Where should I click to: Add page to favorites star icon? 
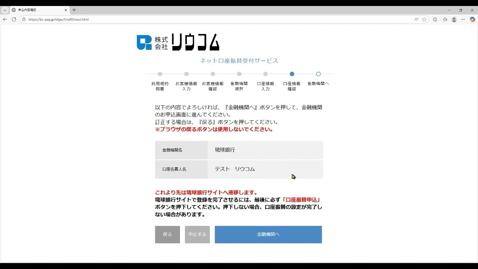424,19
